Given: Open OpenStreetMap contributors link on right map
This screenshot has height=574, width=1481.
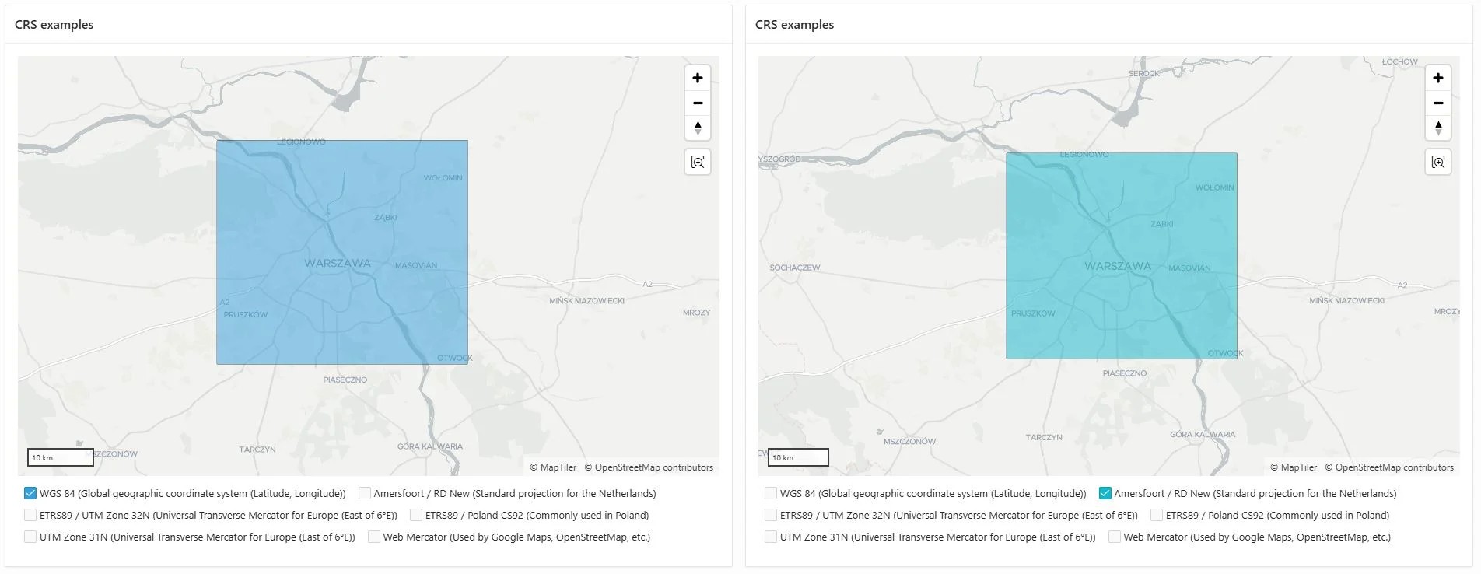Looking at the screenshot, I should [1389, 467].
